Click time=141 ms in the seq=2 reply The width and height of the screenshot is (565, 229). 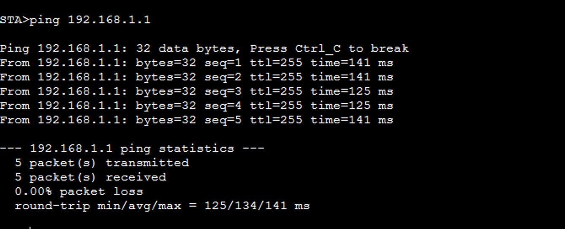pos(352,77)
